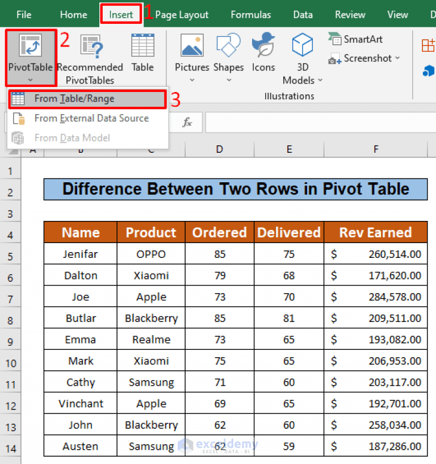
Task: Go to the Formulas tab
Action: pyautogui.click(x=250, y=15)
